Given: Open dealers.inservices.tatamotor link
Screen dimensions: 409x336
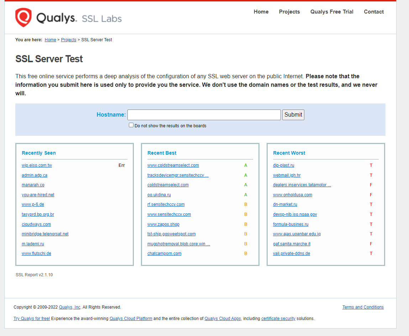Looking at the screenshot, I should pos(302,185).
